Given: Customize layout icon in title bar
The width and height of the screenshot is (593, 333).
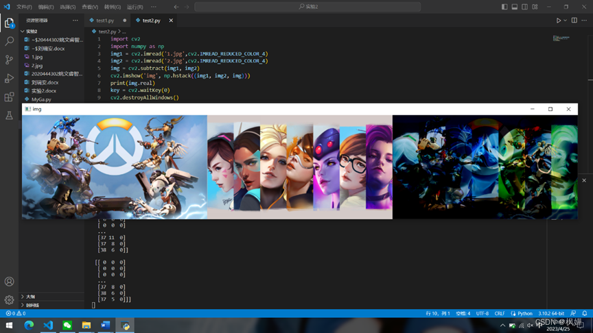Looking at the screenshot, I should point(535,7).
